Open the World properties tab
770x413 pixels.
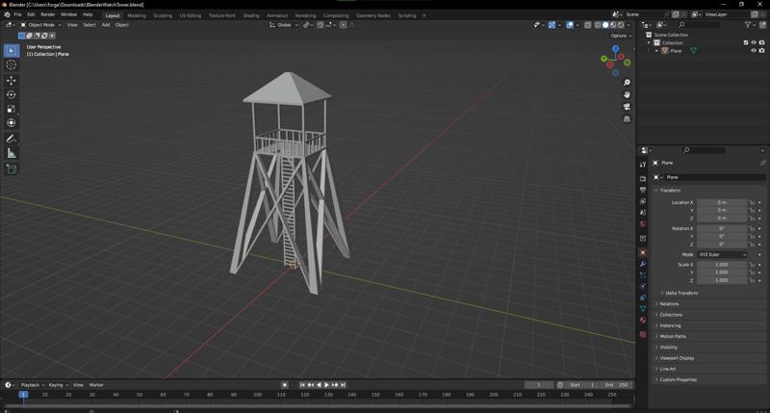coord(643,224)
